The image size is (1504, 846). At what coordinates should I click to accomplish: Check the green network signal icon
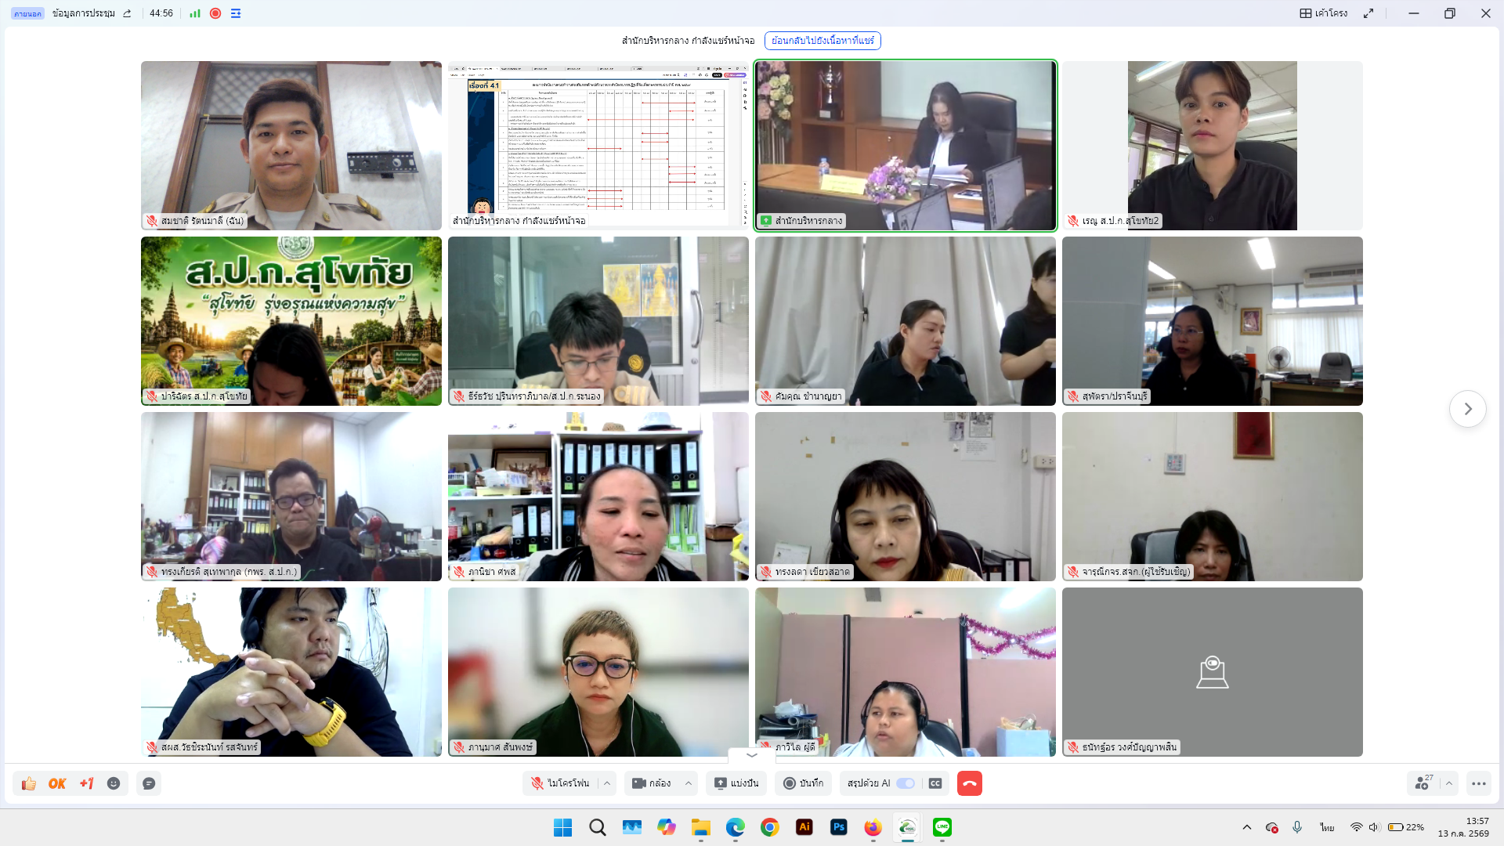coord(195,13)
